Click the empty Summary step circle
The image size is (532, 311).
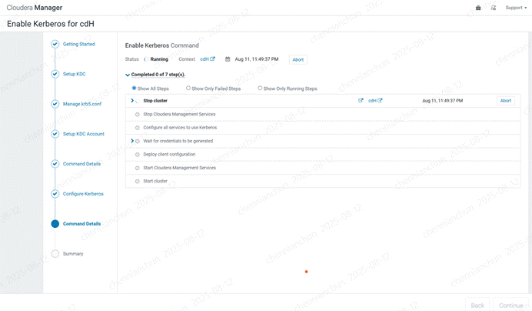tap(55, 254)
